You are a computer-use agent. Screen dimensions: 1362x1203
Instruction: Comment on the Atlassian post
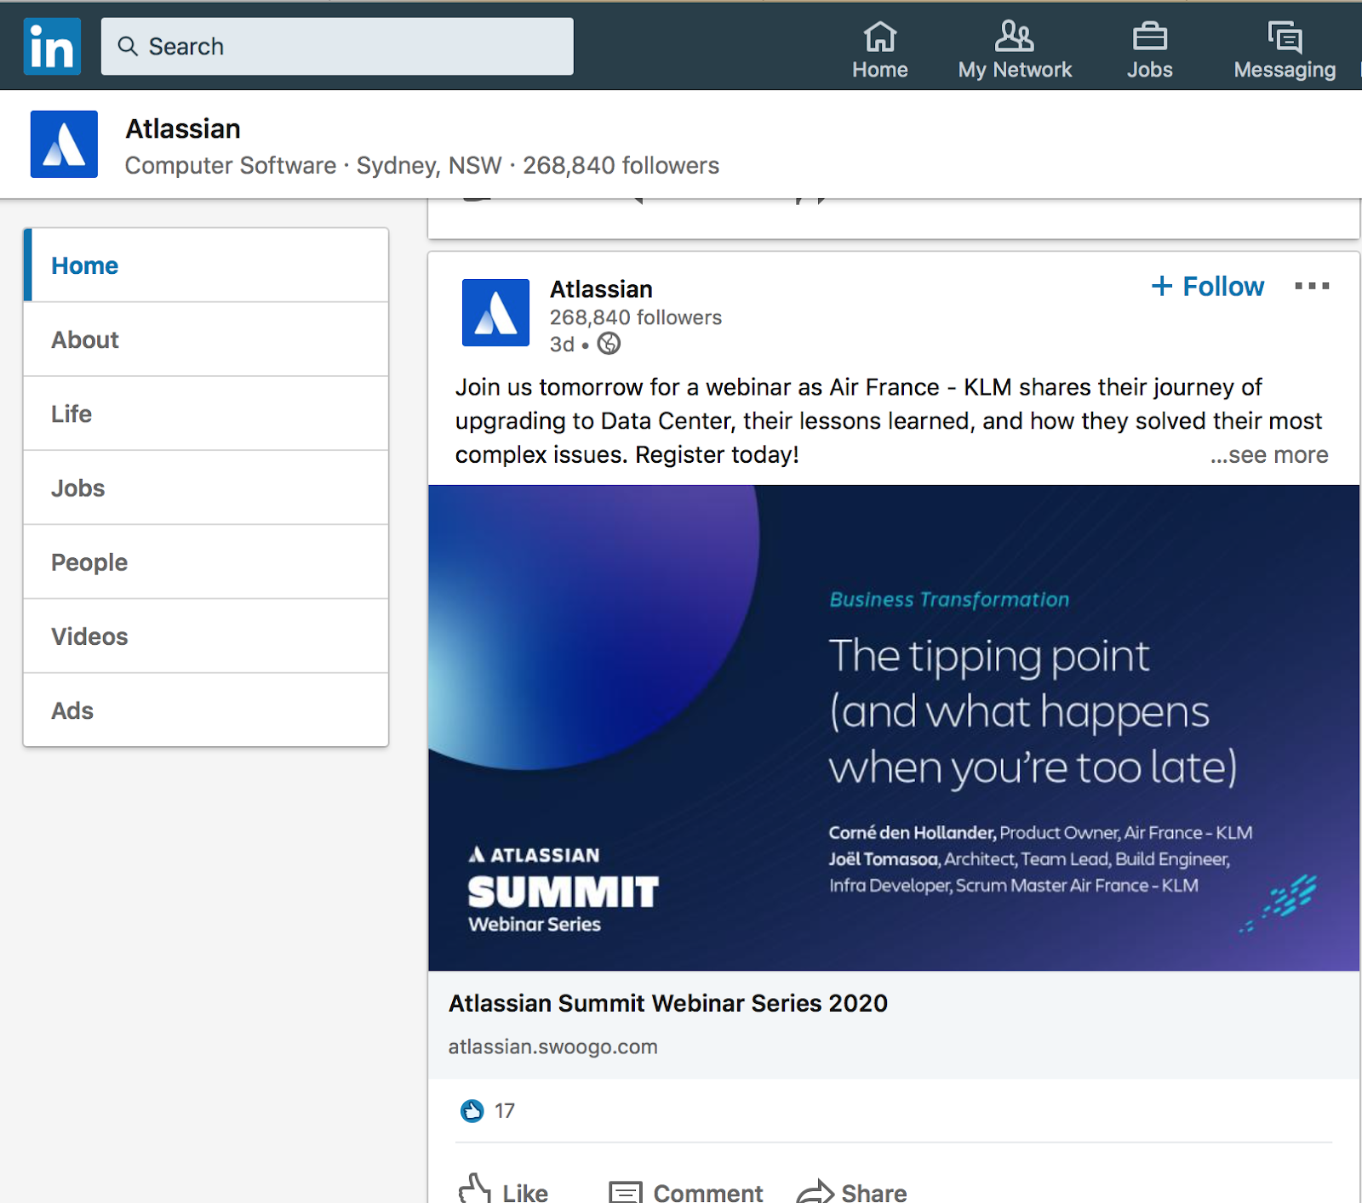point(686,1191)
